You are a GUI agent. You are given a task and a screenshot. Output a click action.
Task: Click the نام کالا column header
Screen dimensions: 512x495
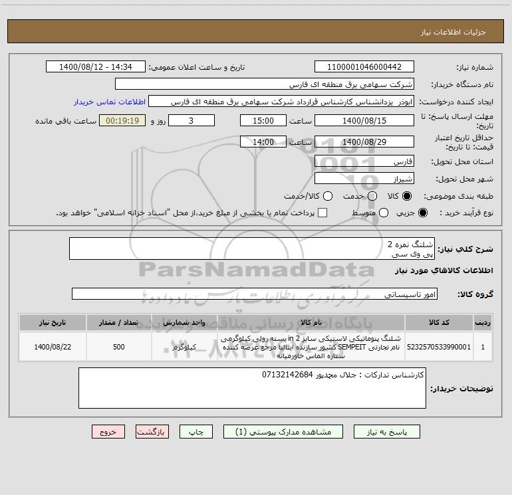pos(311,322)
